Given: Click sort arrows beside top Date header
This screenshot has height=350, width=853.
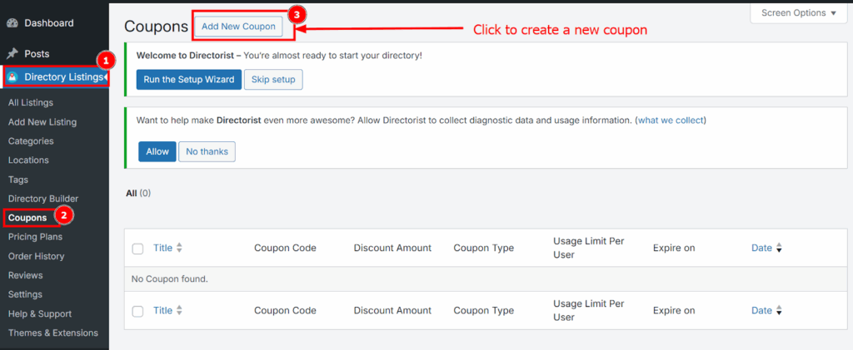Looking at the screenshot, I should [779, 248].
